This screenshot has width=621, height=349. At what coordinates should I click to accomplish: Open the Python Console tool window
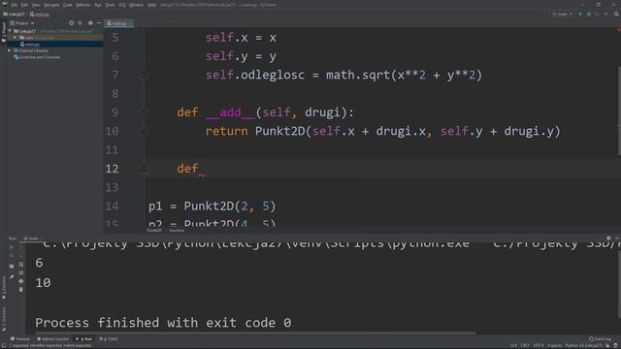[x=52, y=339]
